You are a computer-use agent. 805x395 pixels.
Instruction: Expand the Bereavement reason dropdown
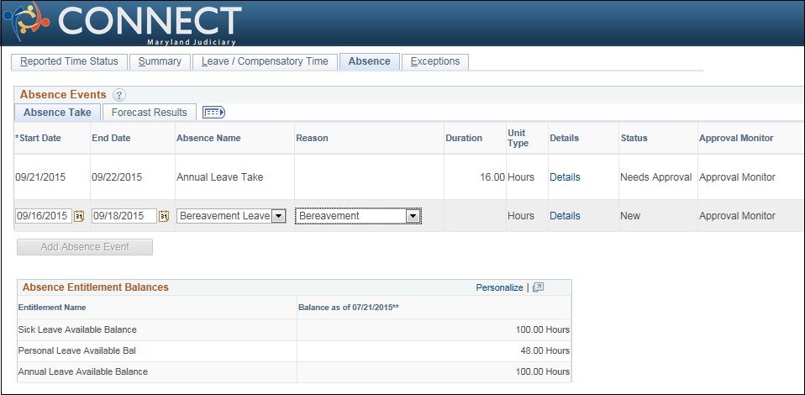click(x=413, y=216)
